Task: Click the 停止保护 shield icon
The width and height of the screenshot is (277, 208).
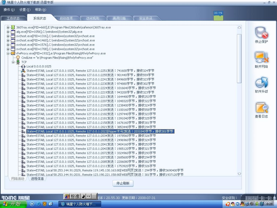Action: click(x=262, y=32)
